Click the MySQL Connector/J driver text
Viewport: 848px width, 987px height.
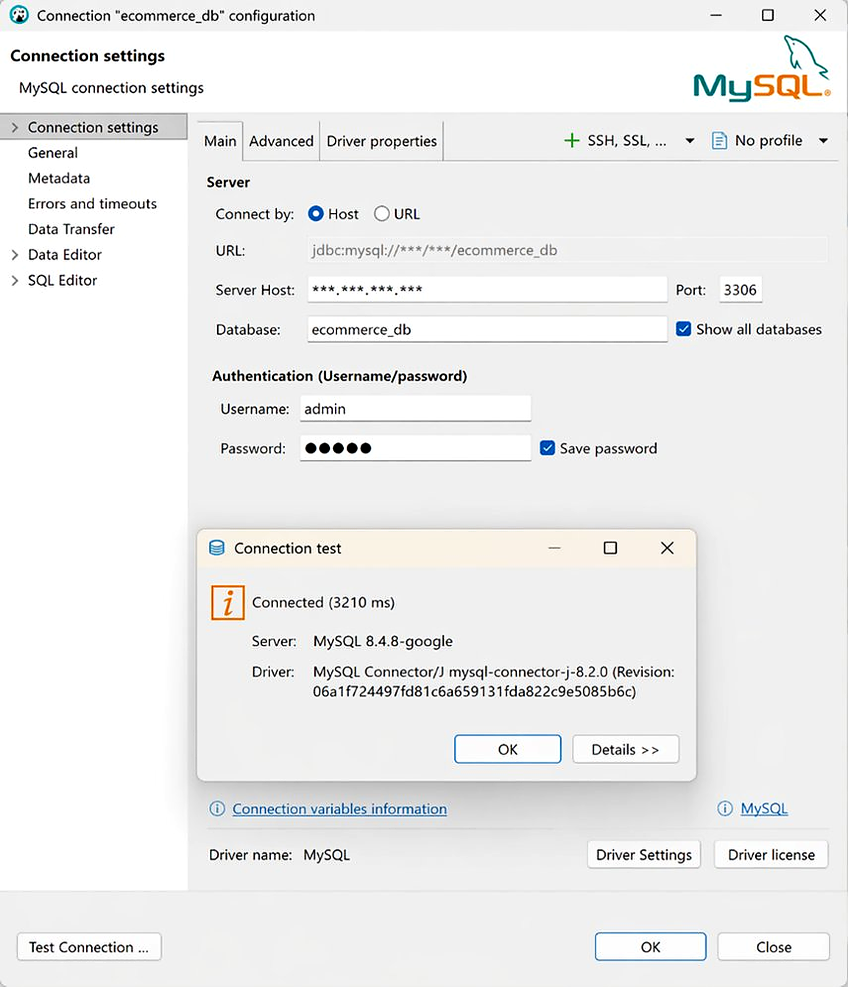pos(494,681)
